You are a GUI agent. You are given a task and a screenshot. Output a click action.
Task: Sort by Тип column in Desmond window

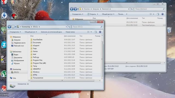pos(143,18)
